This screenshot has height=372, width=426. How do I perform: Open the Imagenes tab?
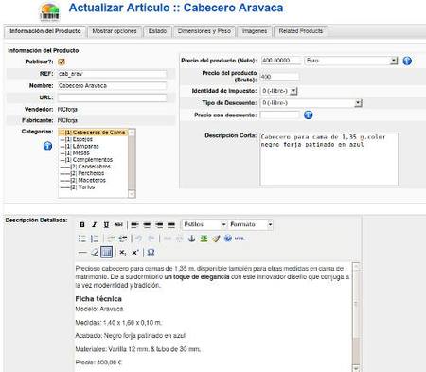point(255,31)
